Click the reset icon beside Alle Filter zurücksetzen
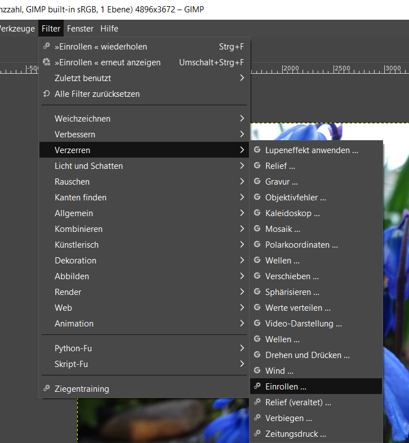 pos(47,94)
